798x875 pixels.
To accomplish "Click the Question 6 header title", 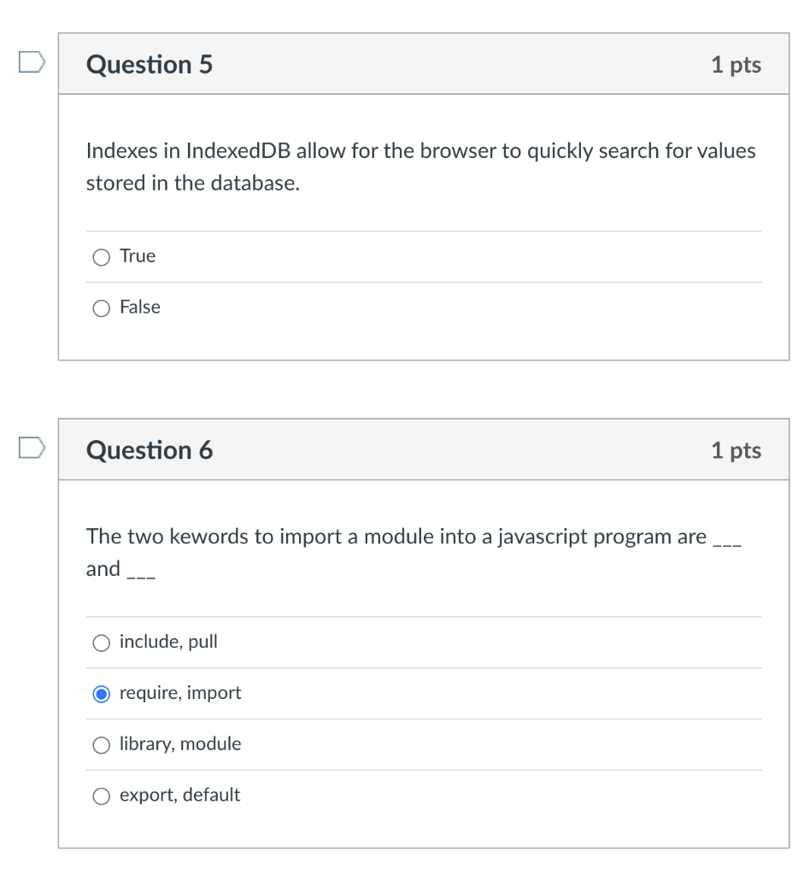I will pos(150,450).
